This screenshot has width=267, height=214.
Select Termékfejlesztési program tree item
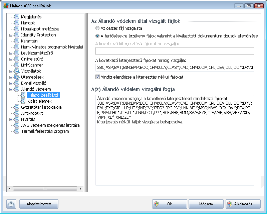coord(45,131)
